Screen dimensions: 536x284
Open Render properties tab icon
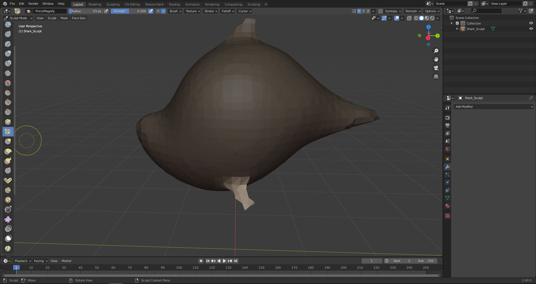(448, 118)
